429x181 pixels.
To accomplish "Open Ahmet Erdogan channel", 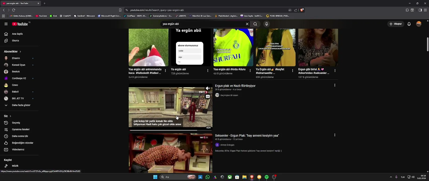I will coord(227,145).
